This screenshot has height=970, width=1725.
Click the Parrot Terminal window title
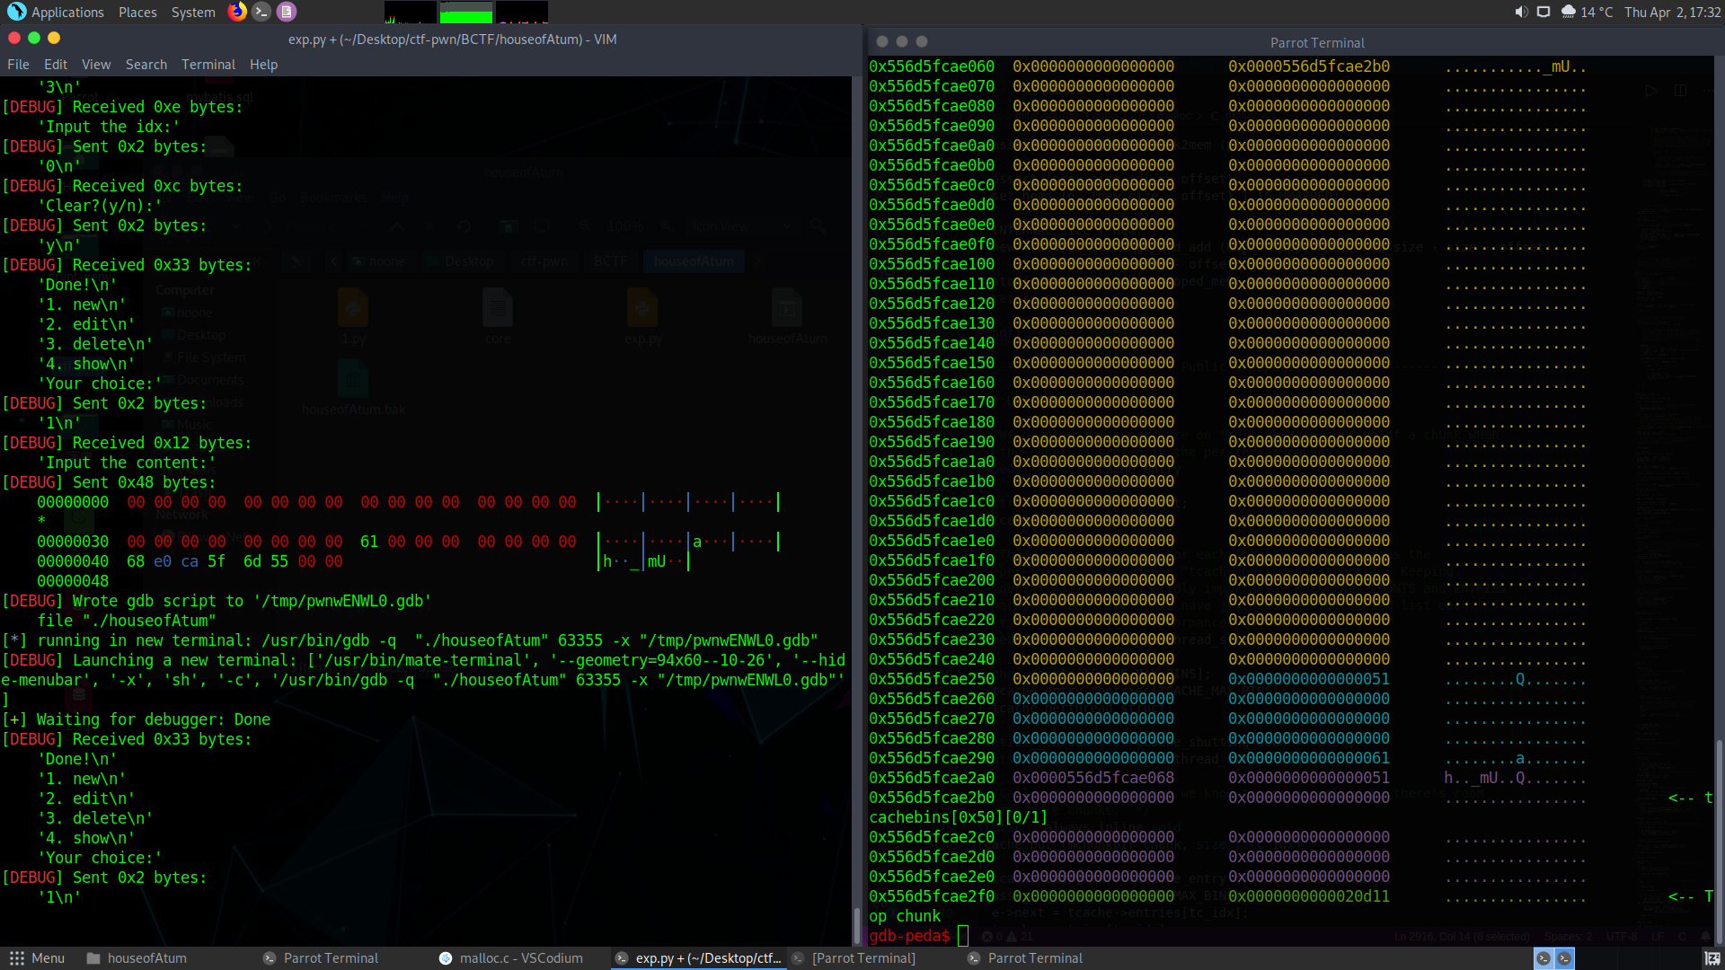point(1317,43)
